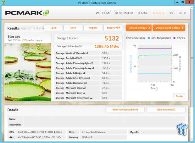Click the CPU Clock purple legend swatch
This screenshot has width=195, height=143.
[x=174, y=38]
